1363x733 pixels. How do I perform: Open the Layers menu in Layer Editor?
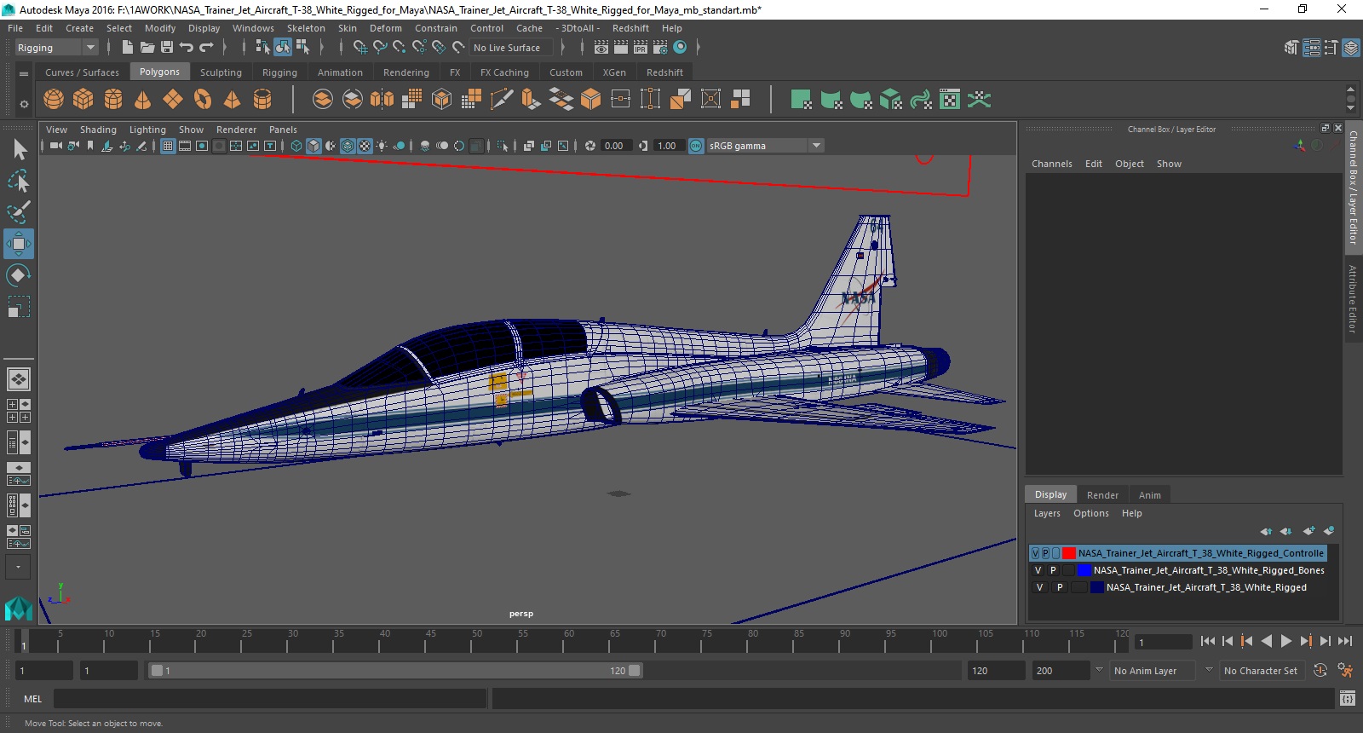[1047, 513]
